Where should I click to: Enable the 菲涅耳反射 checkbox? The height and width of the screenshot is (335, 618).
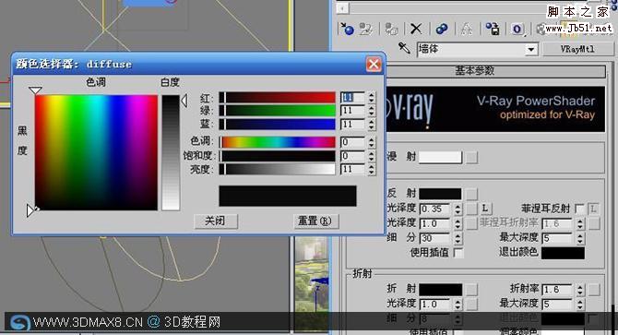579,209
